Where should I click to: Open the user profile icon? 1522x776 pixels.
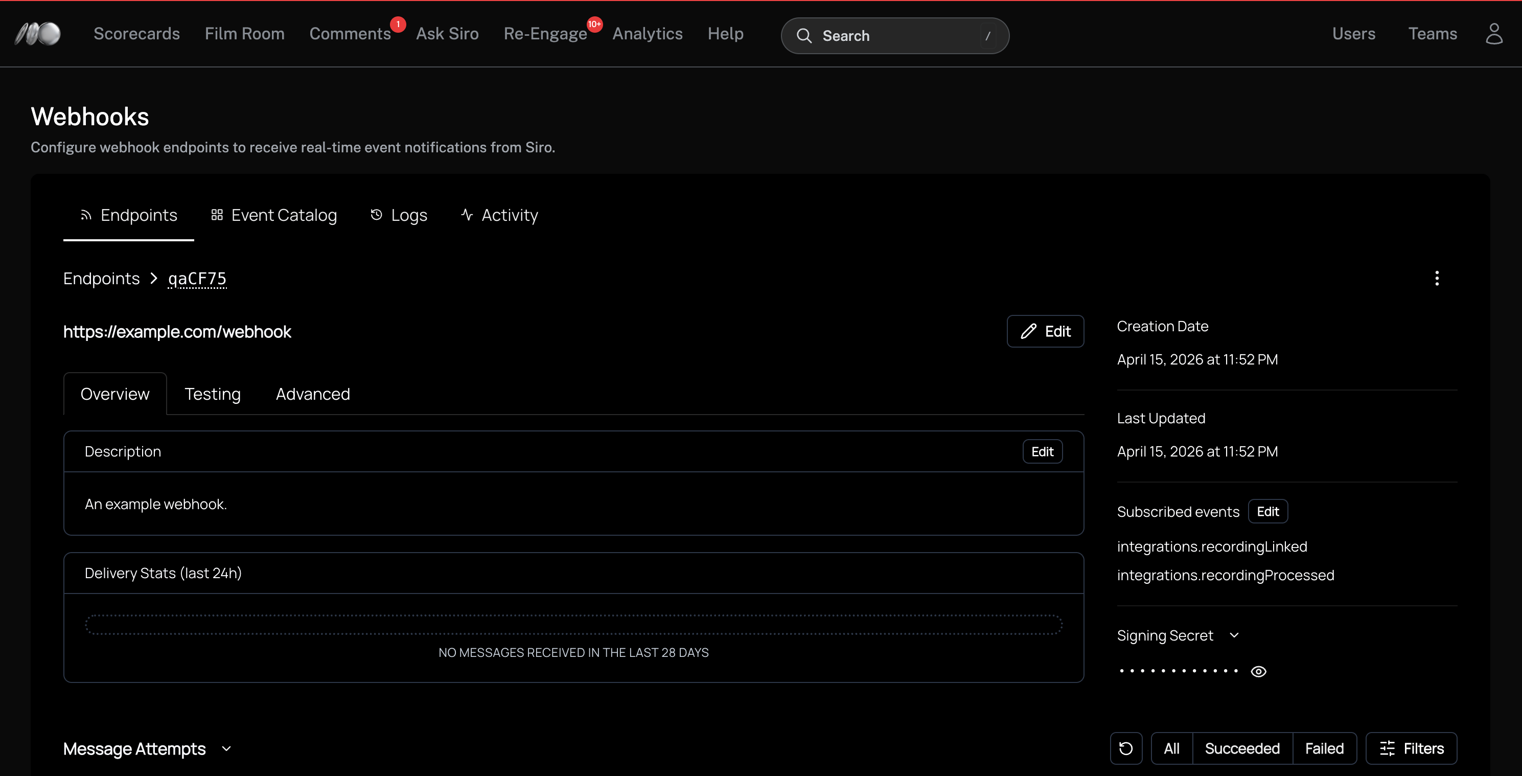pyautogui.click(x=1494, y=34)
